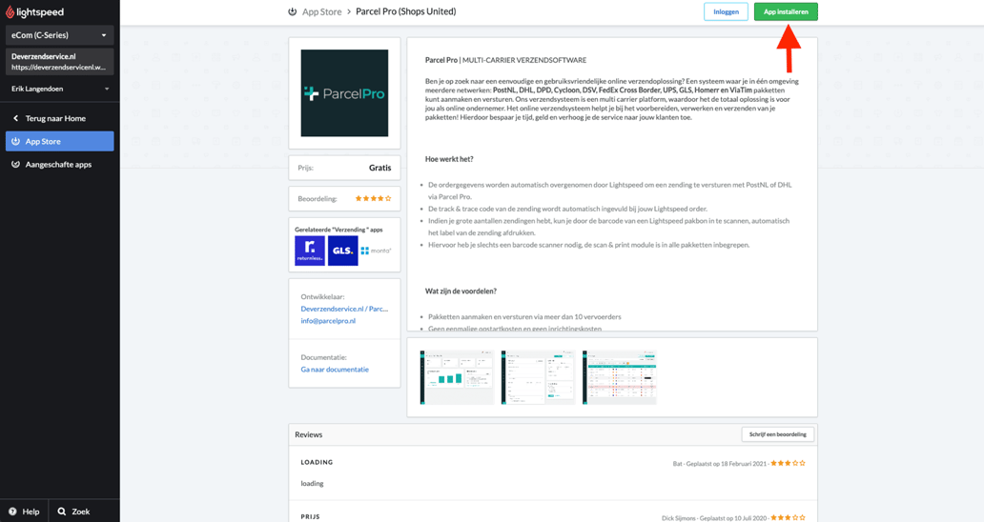Open the Ga naar documentatie link
Image resolution: width=984 pixels, height=522 pixels.
pos(335,370)
